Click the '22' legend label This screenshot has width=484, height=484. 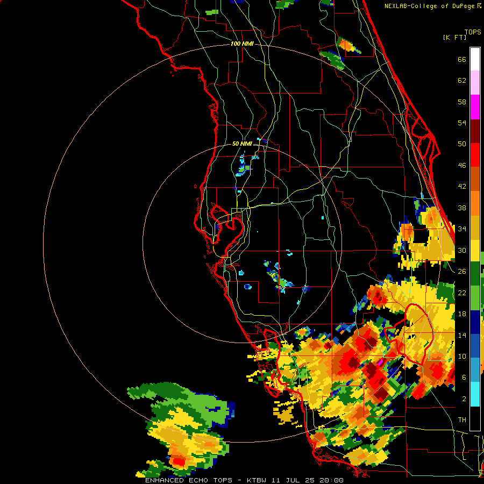click(462, 293)
